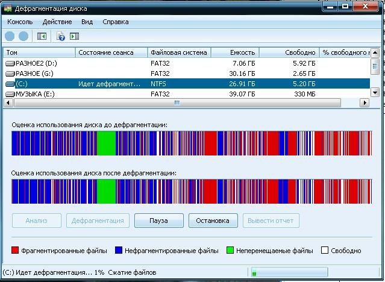Sort list by Емкость column header

236,52
